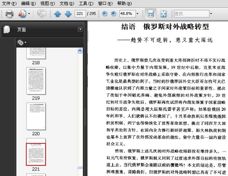Open the 窗口(W) menu

pos(105,3)
